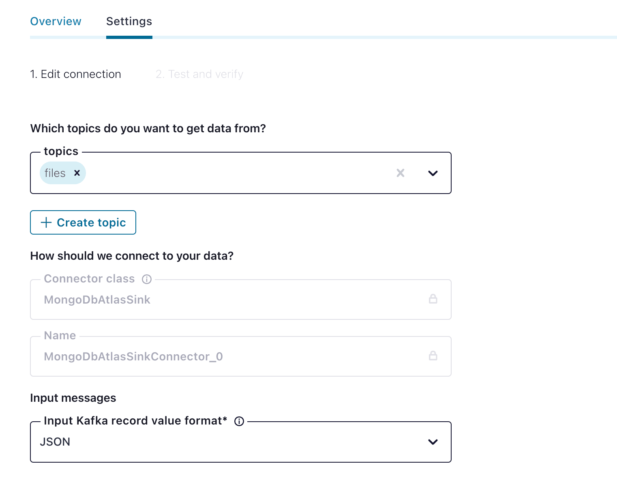The height and width of the screenshot is (487, 617).
Task: Click inside the topics selection field
Action: pyautogui.click(x=239, y=173)
